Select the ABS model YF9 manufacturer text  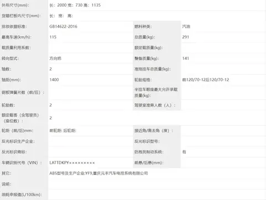click(99, 173)
